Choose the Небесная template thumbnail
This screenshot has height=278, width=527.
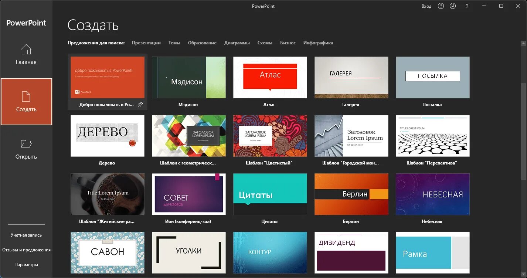433,194
